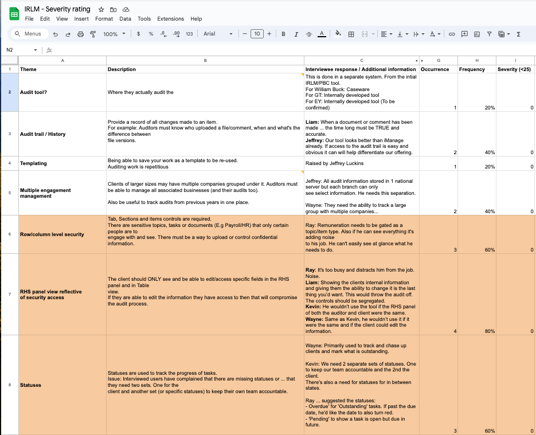Viewport: 536px width, 435px height.
Task: Create a filter
Action: click(x=490, y=34)
